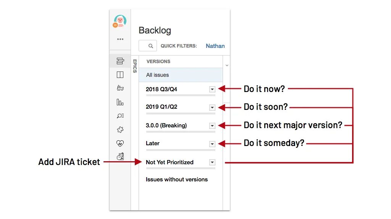Open the Add-ons puzzle piece icon
391x219 pixels.
coord(120,130)
